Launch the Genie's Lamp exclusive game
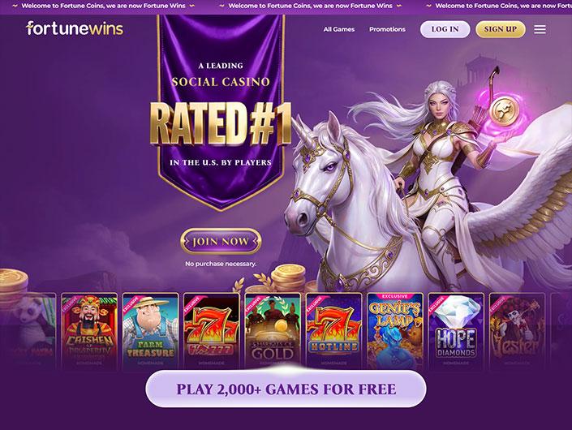The width and height of the screenshot is (572, 430). [x=395, y=331]
